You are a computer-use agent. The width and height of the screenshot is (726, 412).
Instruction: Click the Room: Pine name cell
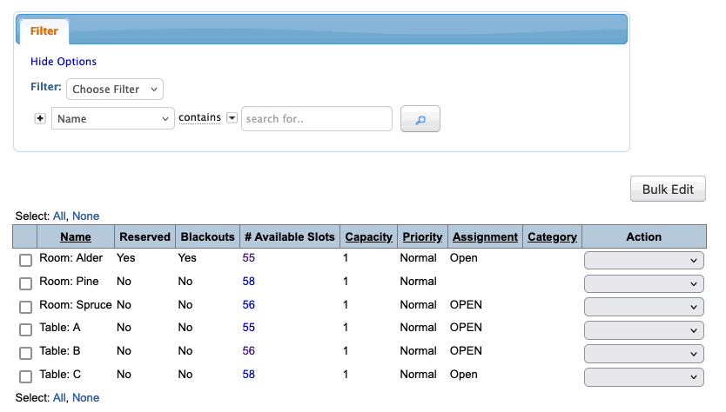[x=69, y=281]
